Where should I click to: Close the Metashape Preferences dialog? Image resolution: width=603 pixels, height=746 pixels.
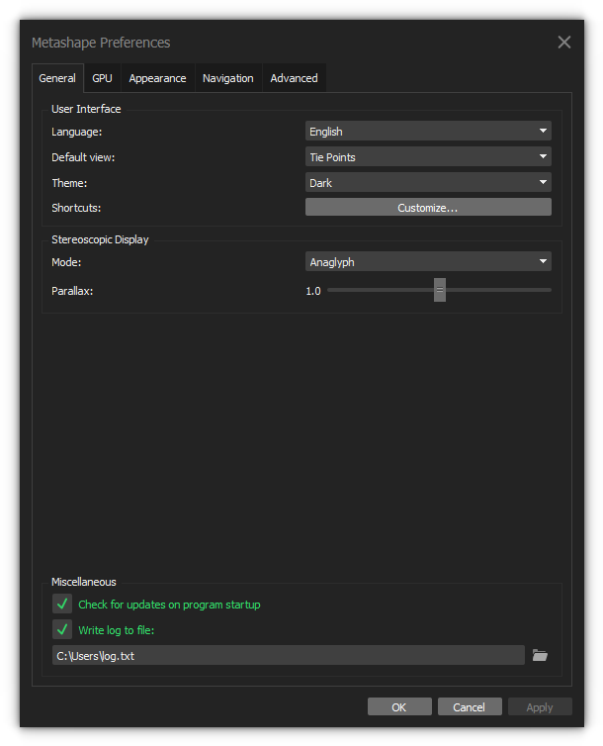click(x=564, y=43)
